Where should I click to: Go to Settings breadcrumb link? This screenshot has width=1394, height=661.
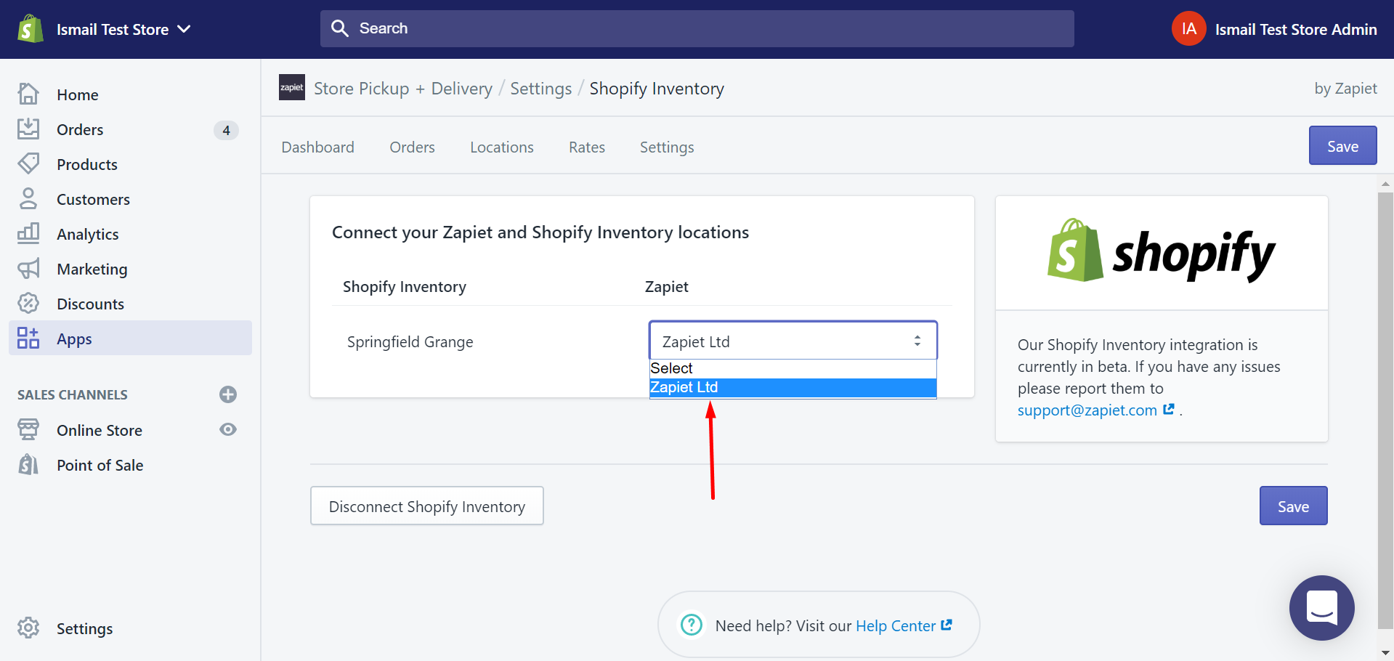click(541, 89)
